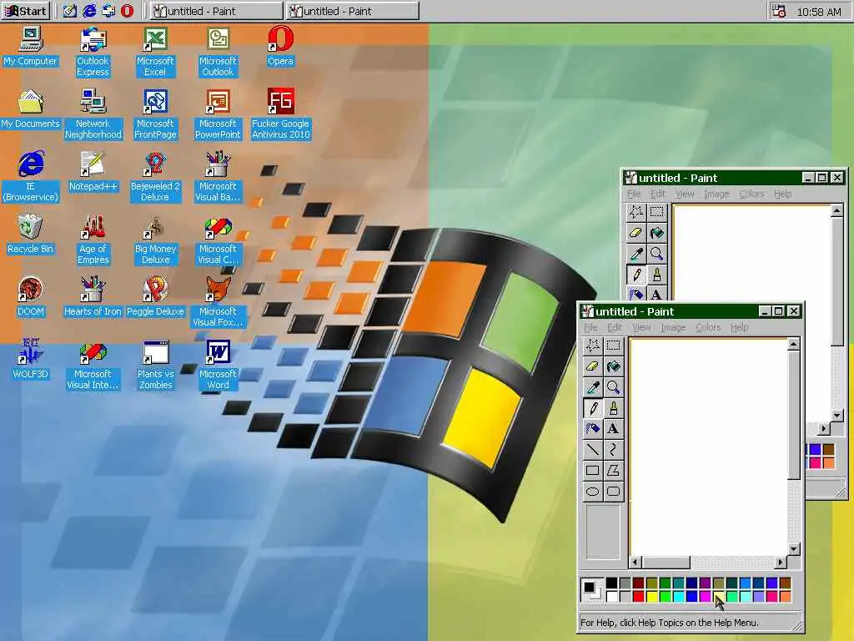854x641 pixels.
Task: Click the 10:58 AM taskbar clock
Action: pos(819,12)
